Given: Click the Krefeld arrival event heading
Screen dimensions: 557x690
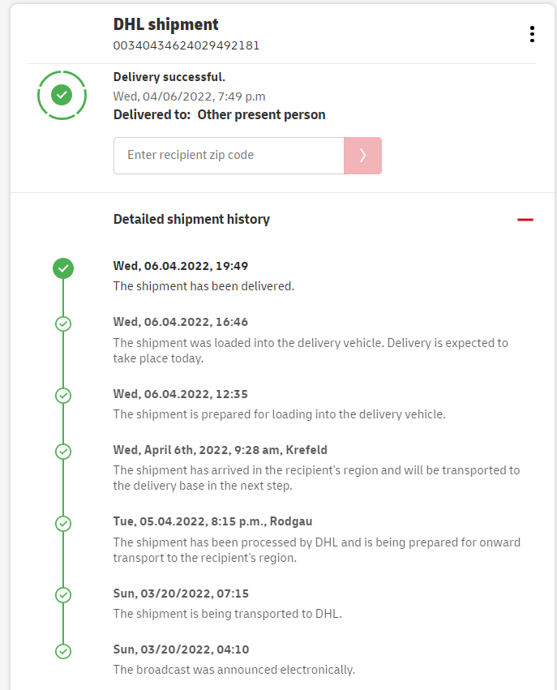Looking at the screenshot, I should (221, 450).
